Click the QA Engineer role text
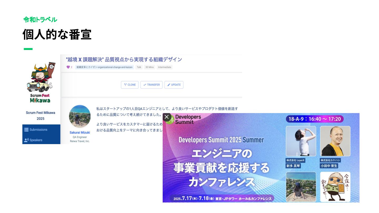379x213 pixels. (80, 137)
